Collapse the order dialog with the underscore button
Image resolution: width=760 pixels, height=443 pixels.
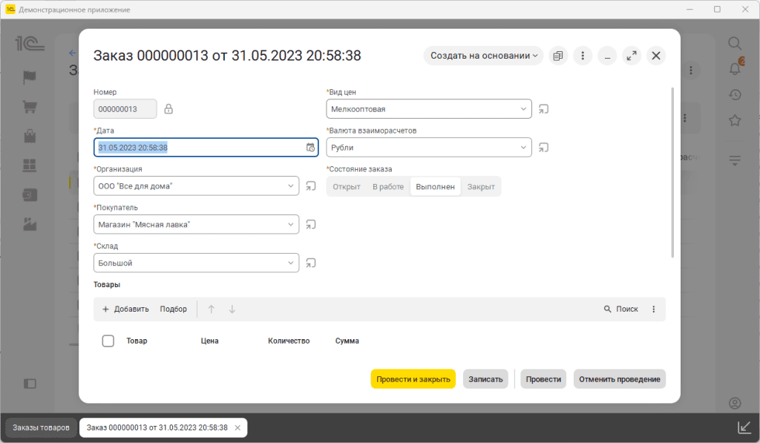tap(607, 56)
